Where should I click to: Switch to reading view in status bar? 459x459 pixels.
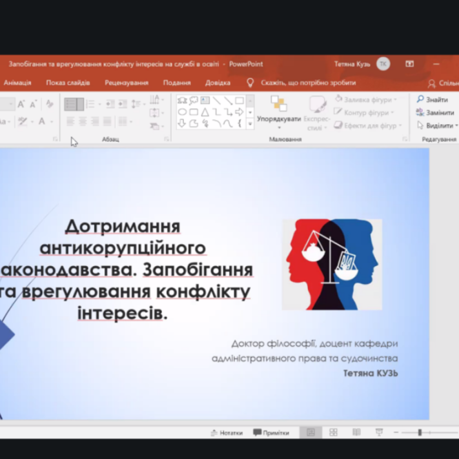click(x=356, y=432)
